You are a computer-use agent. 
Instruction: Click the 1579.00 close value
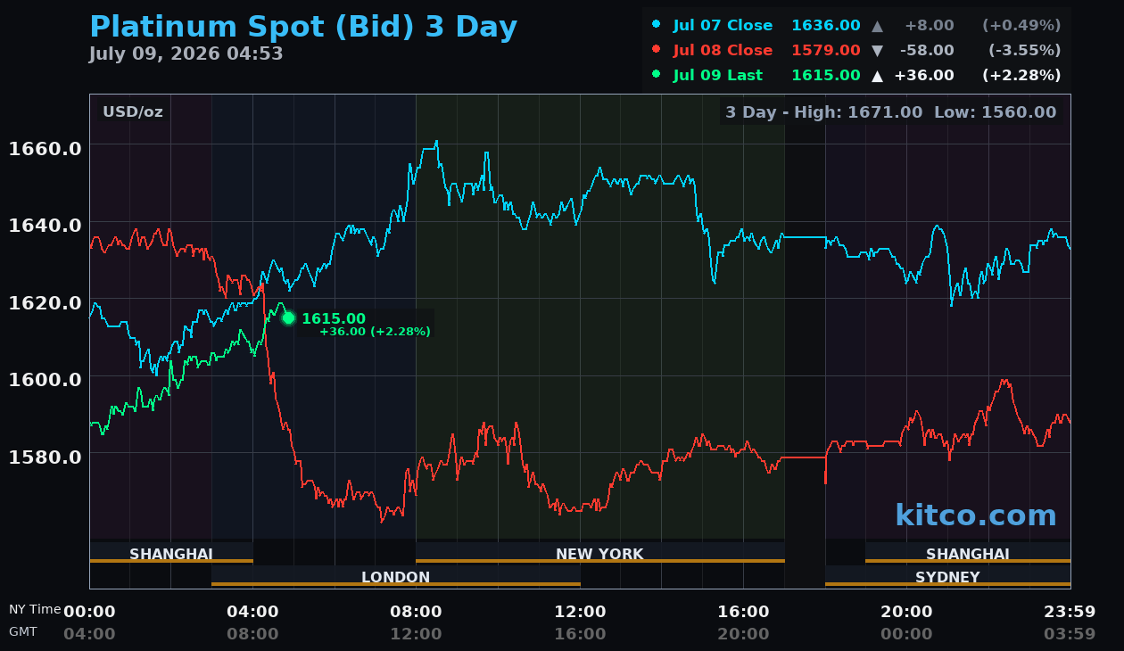tap(826, 51)
